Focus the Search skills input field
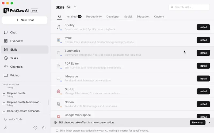This screenshot has height=133, width=214. tap(189, 7)
